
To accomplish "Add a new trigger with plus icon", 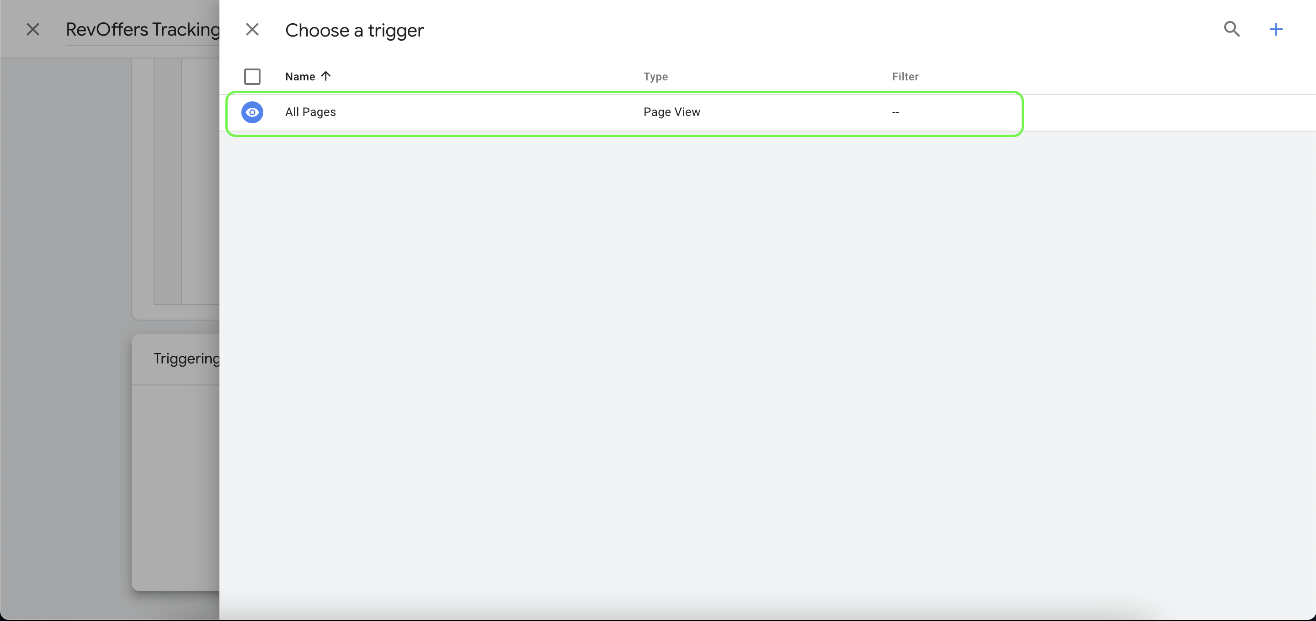I will [1276, 29].
